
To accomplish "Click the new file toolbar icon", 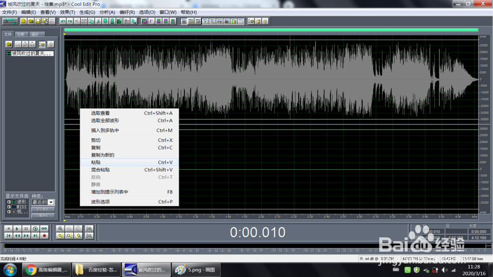I will tap(23, 21).
